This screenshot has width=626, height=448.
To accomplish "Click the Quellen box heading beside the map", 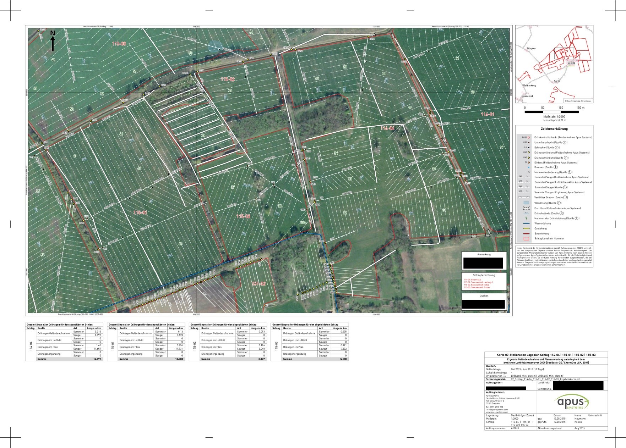I will pyautogui.click(x=484, y=295).
